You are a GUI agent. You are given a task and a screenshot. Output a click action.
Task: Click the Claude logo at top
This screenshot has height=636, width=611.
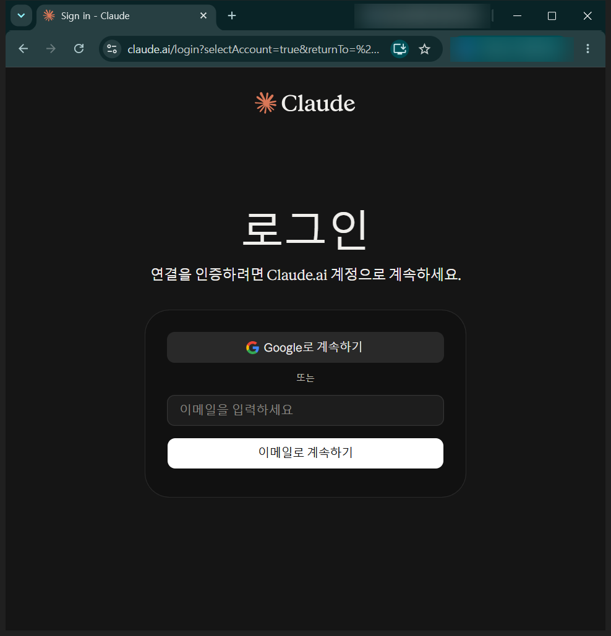305,103
